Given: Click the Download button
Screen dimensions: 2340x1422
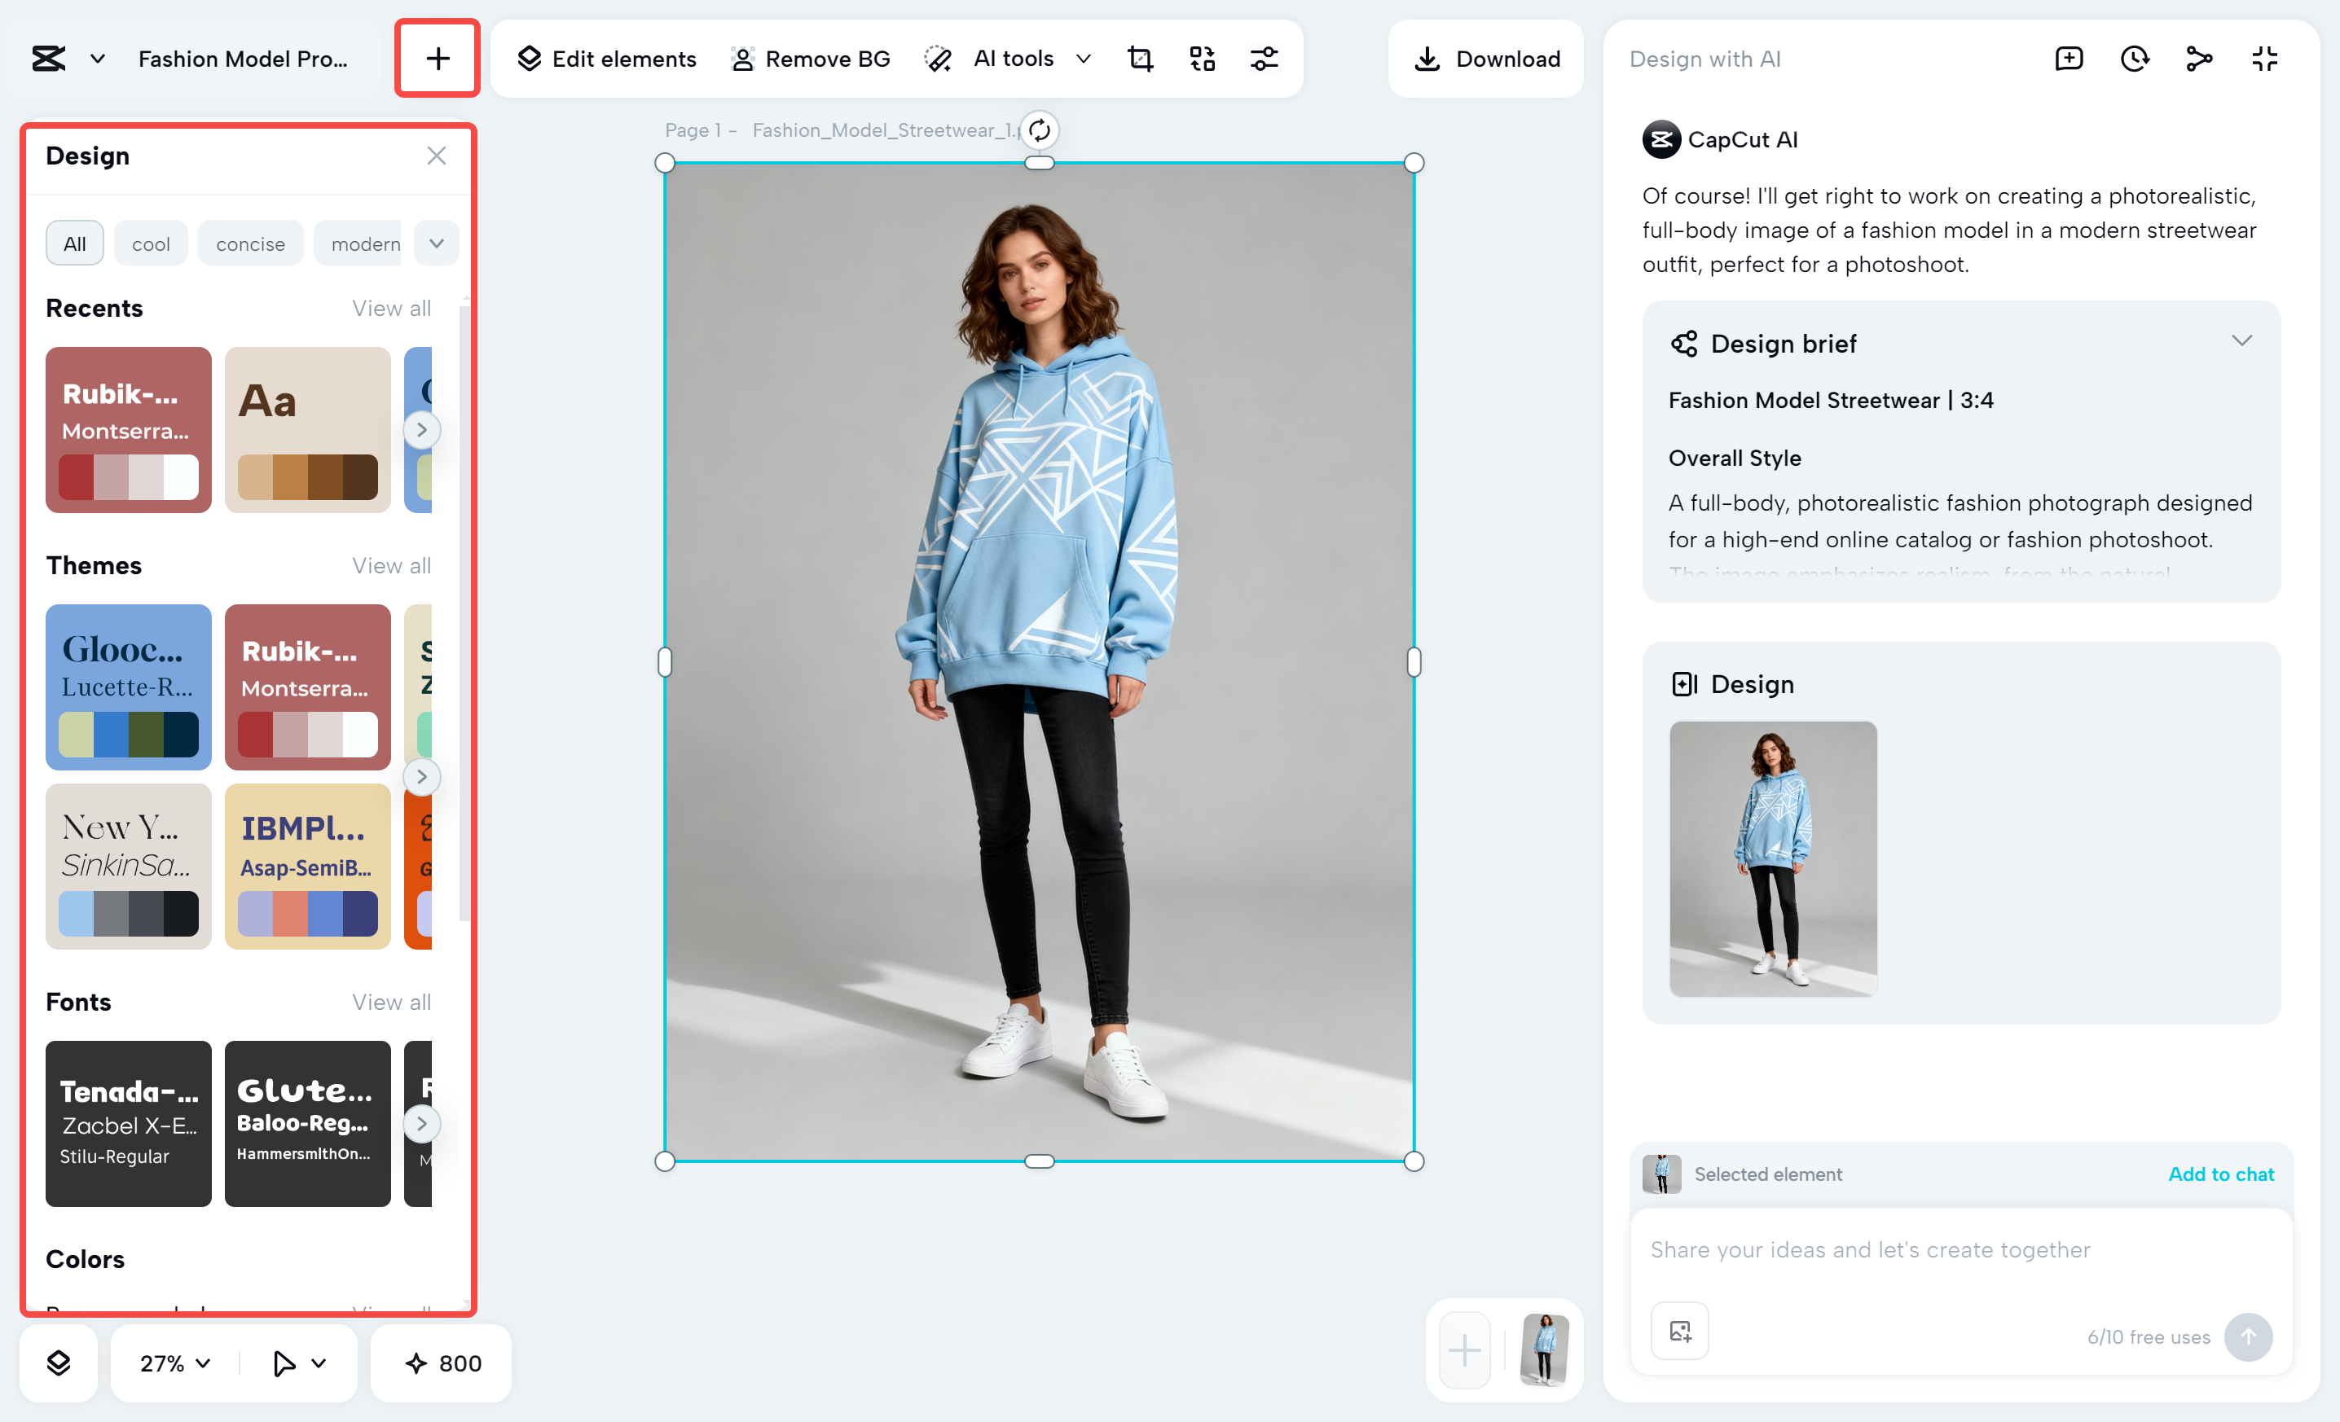Looking at the screenshot, I should [1486, 58].
